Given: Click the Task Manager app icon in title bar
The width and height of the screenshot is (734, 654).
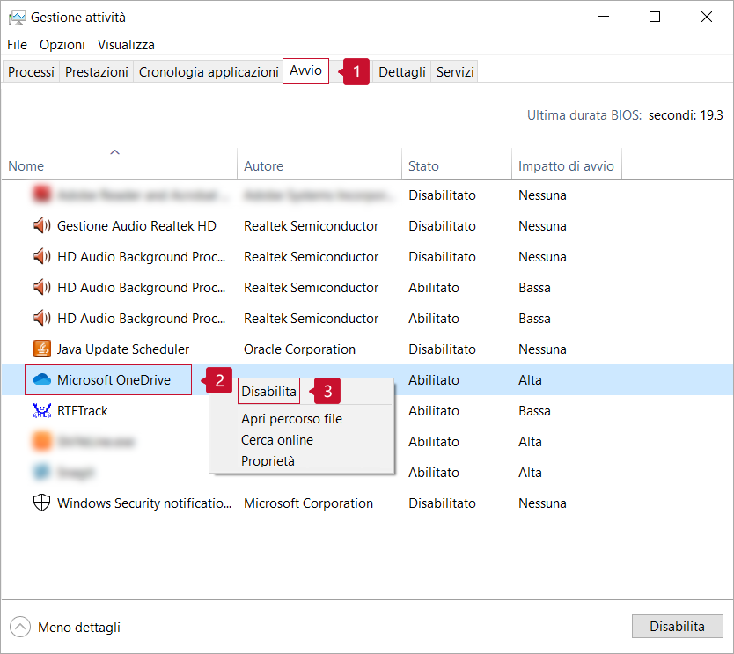Looking at the screenshot, I should click(x=17, y=17).
